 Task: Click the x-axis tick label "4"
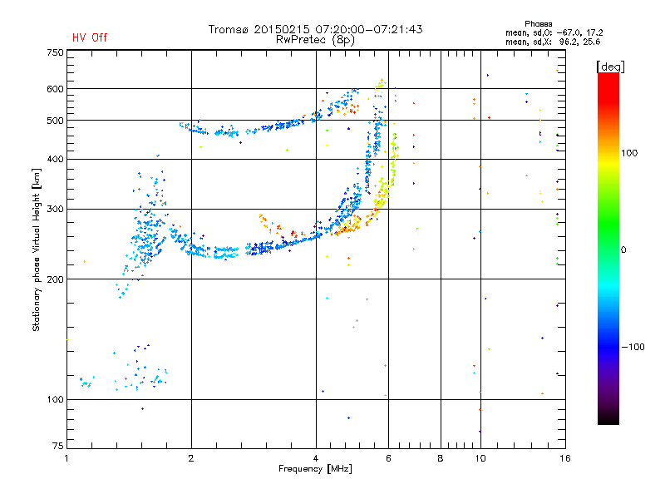(x=316, y=458)
